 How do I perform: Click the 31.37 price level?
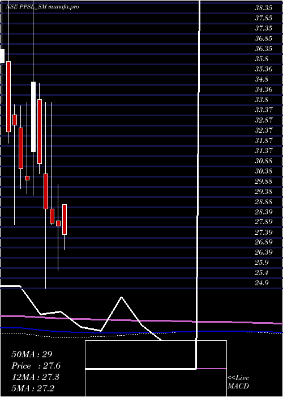264,151
